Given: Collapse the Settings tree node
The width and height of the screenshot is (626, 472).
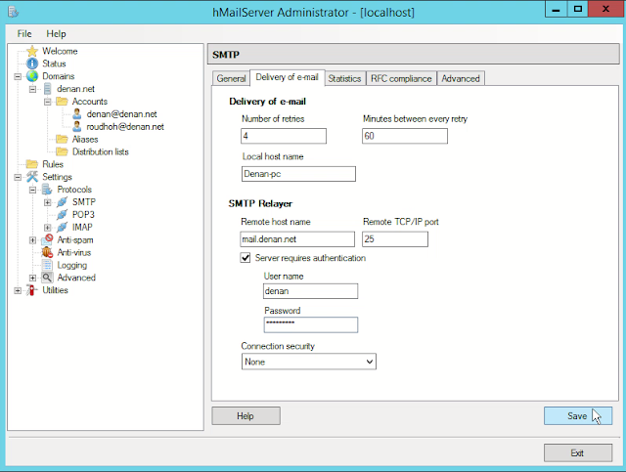Looking at the screenshot, I should point(18,177).
